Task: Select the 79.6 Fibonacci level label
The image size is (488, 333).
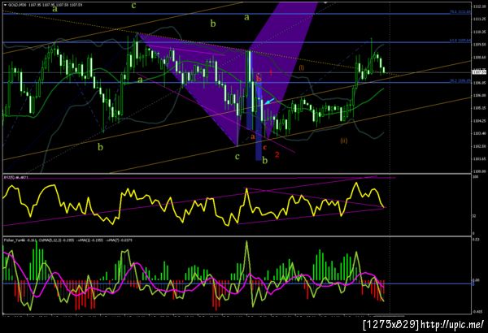Action: pyautogui.click(x=460, y=12)
